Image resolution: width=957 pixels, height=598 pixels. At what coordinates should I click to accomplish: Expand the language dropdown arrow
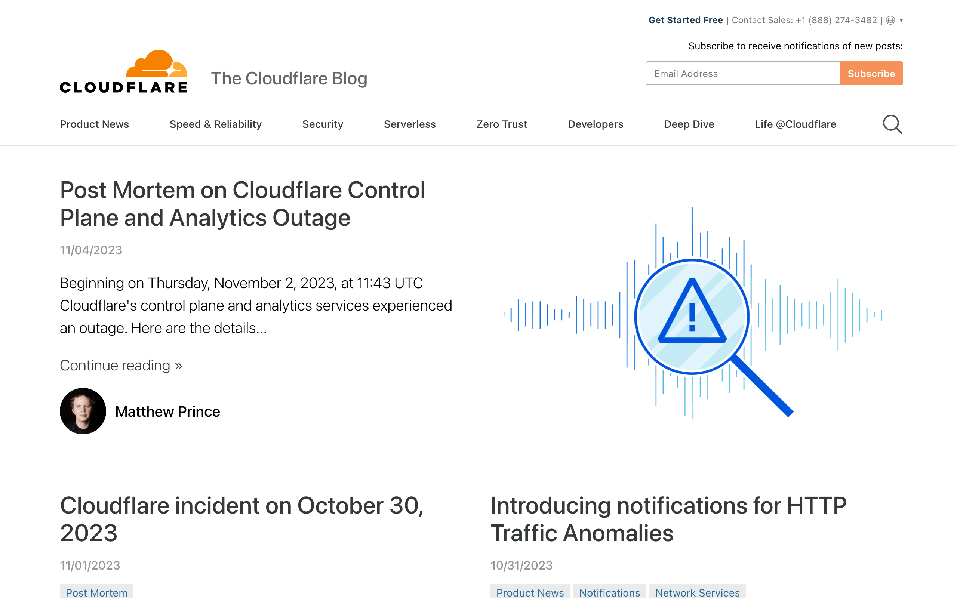point(901,21)
